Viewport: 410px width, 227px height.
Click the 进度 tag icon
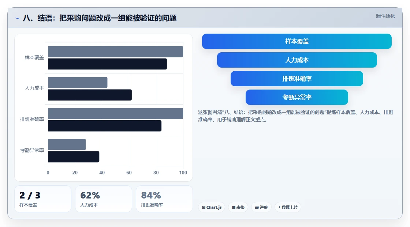pyautogui.click(x=257, y=207)
